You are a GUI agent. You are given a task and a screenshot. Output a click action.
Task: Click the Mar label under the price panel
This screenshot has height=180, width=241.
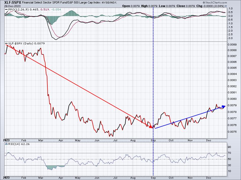coord(41,140)
